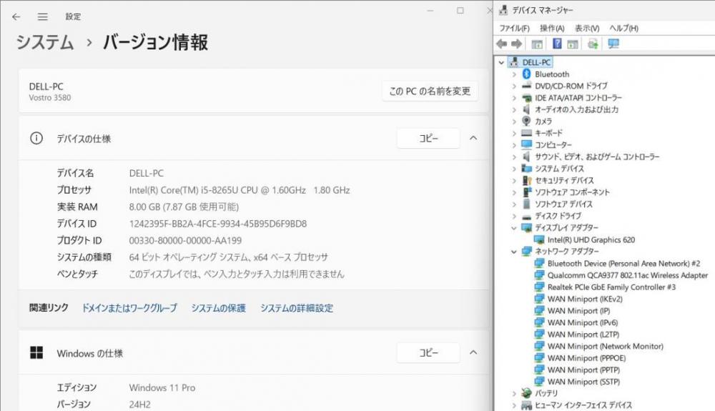Click the back arrow in Settings
The image size is (715, 411).
point(16,17)
